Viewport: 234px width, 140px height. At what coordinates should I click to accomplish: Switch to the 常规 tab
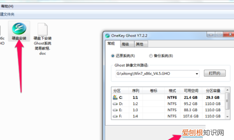[x=111, y=44]
